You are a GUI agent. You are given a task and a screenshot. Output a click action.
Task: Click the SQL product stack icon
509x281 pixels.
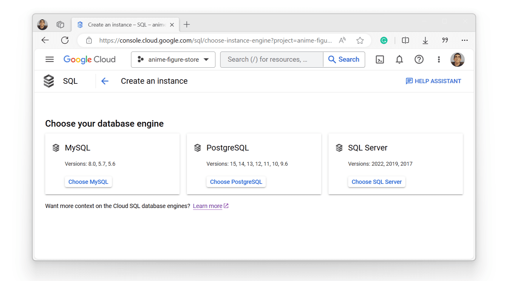49,81
